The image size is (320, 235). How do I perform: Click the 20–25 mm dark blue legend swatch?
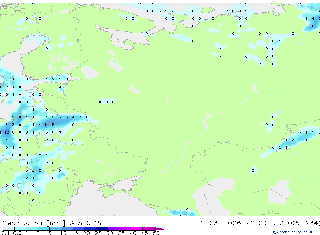90,229
